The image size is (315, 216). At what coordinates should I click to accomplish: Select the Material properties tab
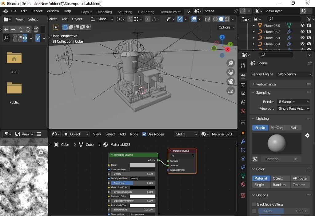pyautogui.click(x=243, y=184)
